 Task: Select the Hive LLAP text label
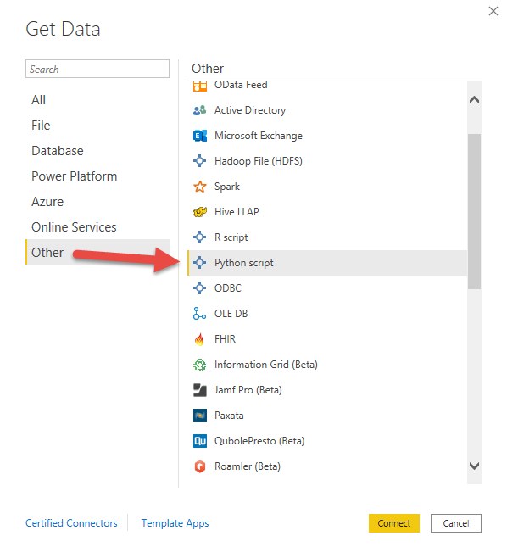point(237,212)
